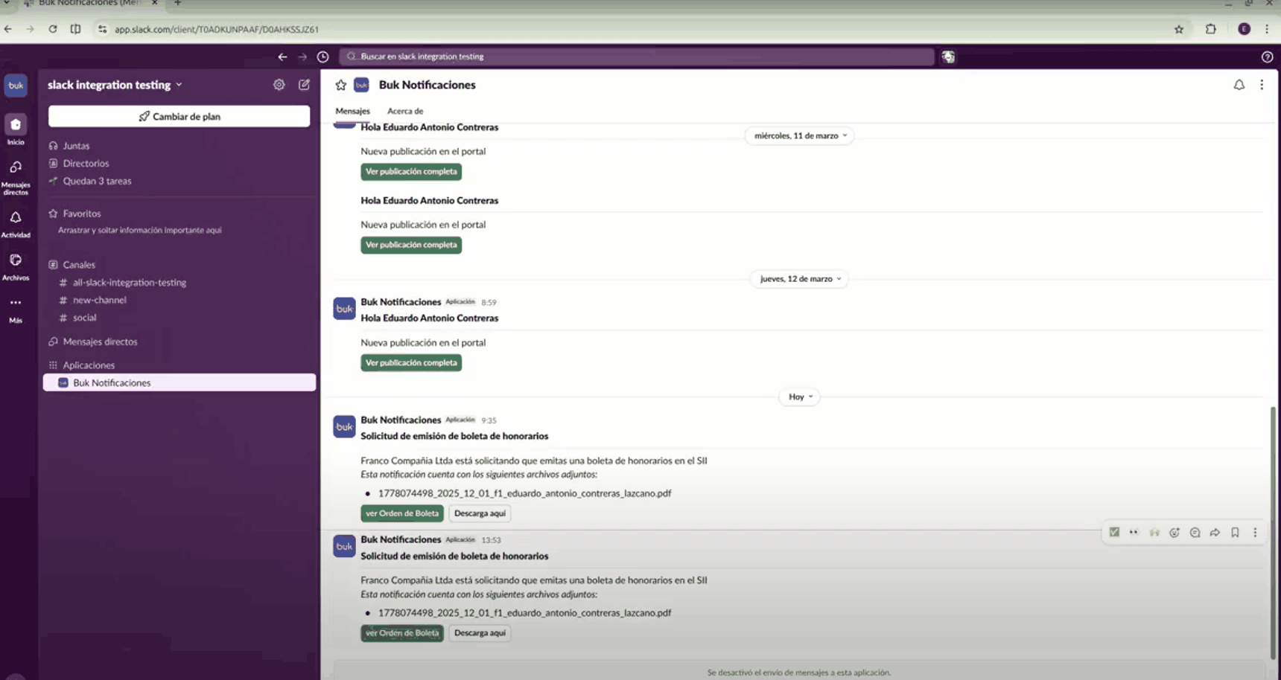This screenshot has width=1281, height=680.
Task: Open the all-slack-integration-testing channel
Action: [130, 283]
